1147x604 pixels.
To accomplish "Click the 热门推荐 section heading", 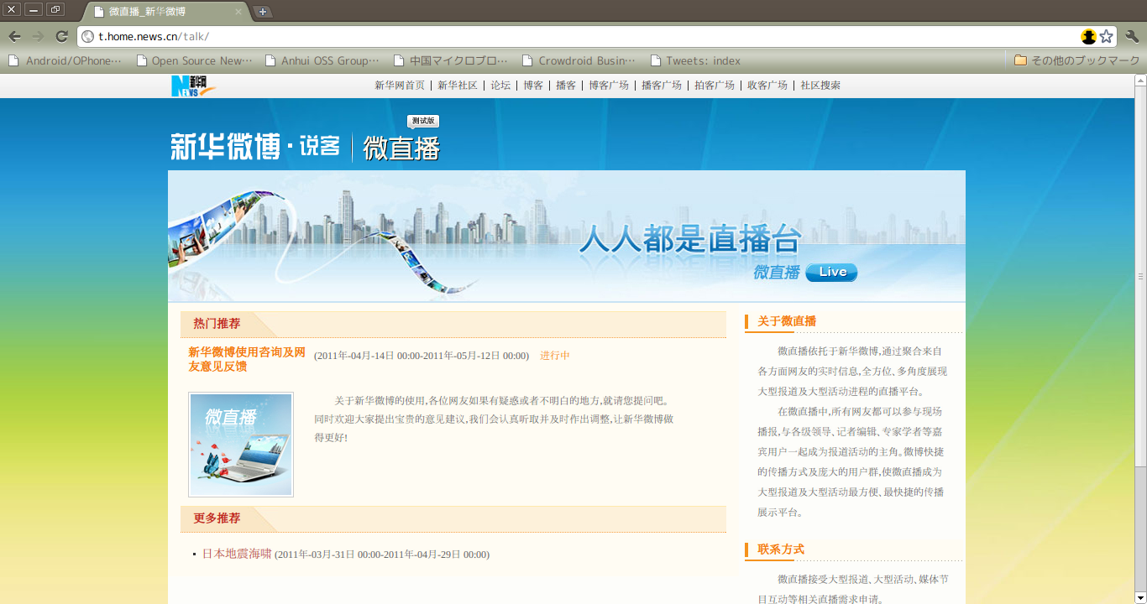I will (x=217, y=324).
